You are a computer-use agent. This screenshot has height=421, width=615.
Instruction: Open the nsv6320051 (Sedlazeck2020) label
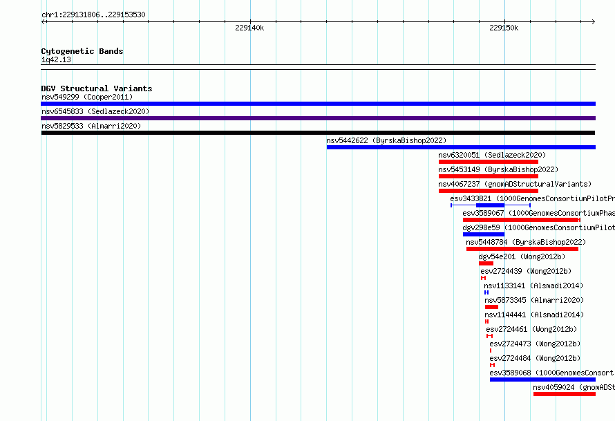click(x=492, y=155)
